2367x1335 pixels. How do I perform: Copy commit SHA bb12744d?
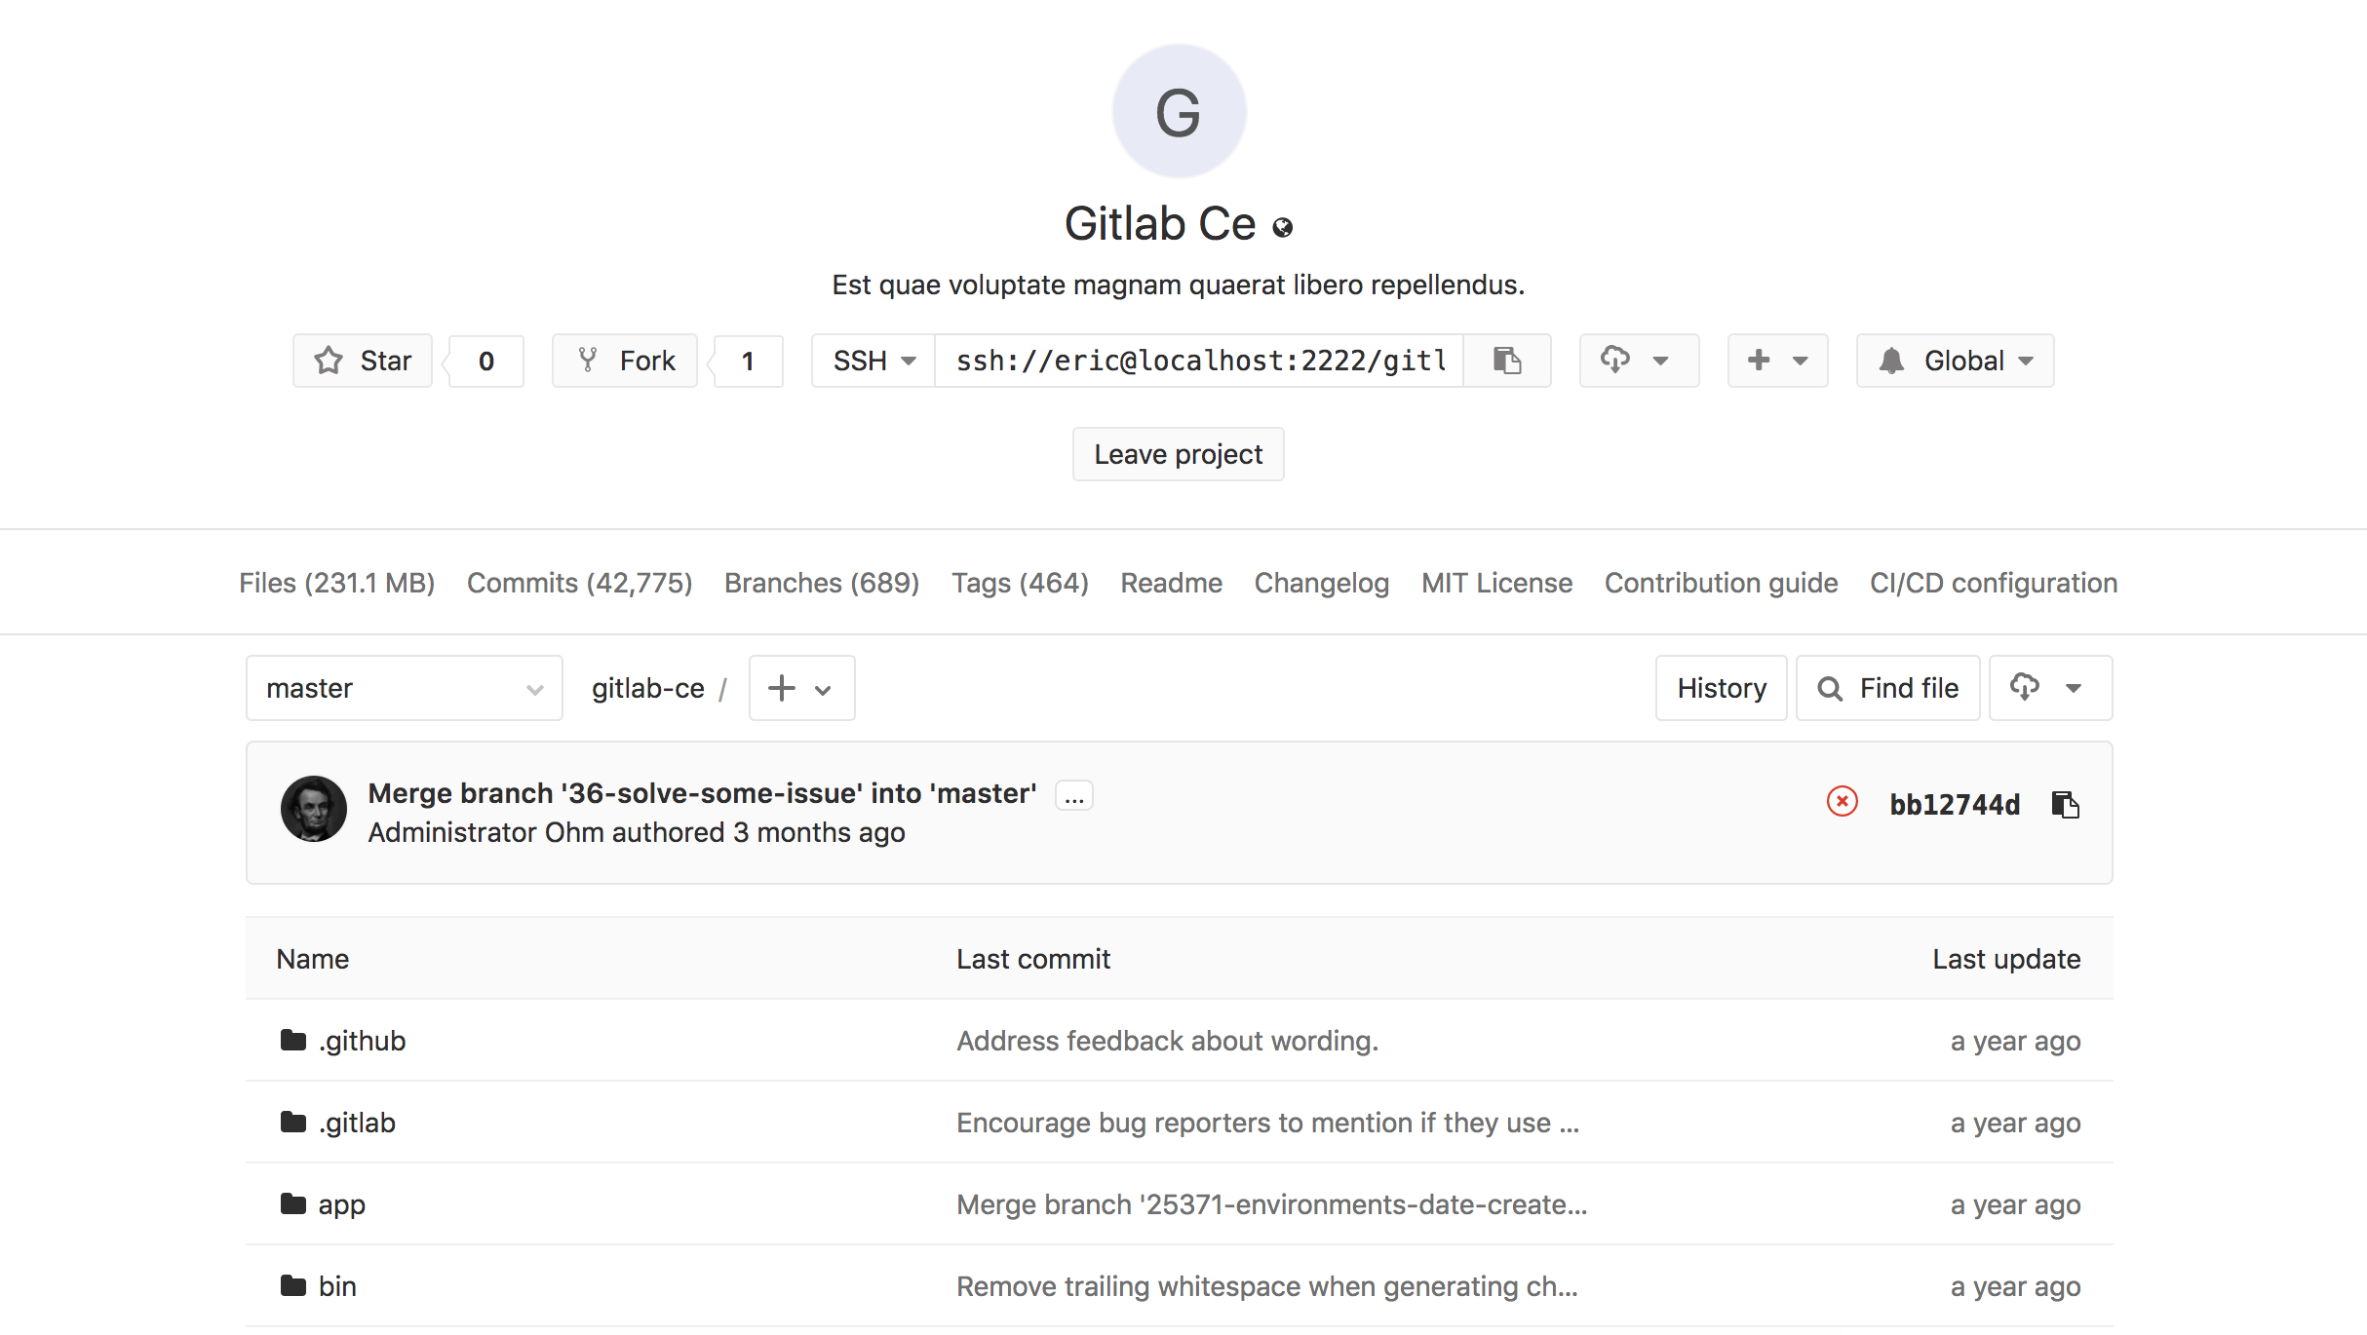(x=2065, y=805)
